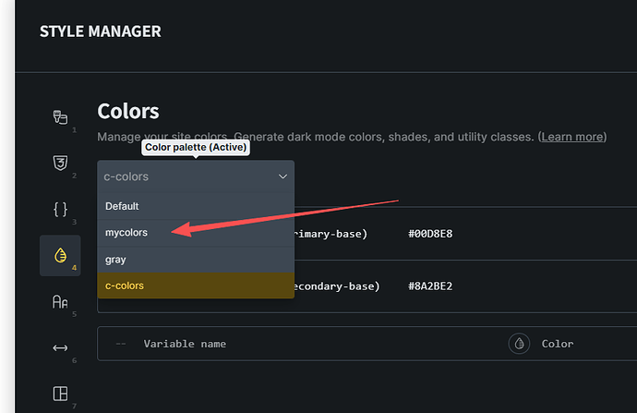Open the CSS3 shield icon panel
Image resolution: width=637 pixels, height=413 pixels.
pyautogui.click(x=59, y=164)
